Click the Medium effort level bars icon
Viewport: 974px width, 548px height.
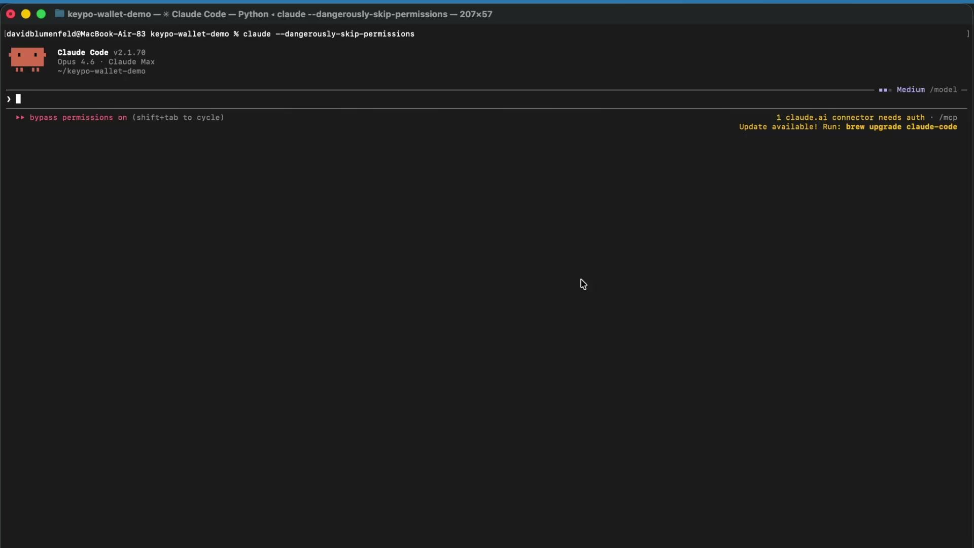[x=885, y=90]
